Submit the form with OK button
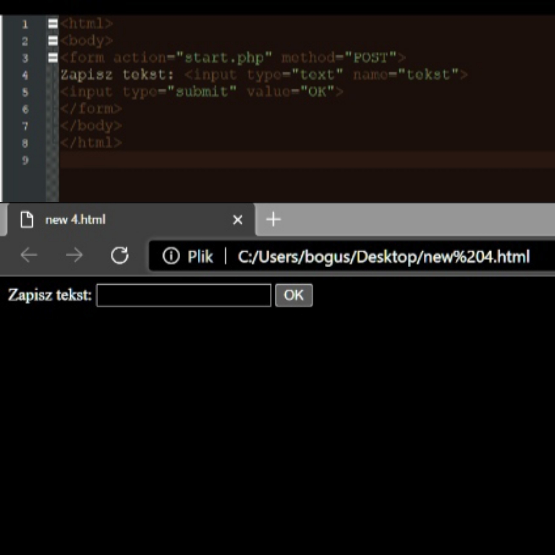The width and height of the screenshot is (555, 555). pos(294,295)
